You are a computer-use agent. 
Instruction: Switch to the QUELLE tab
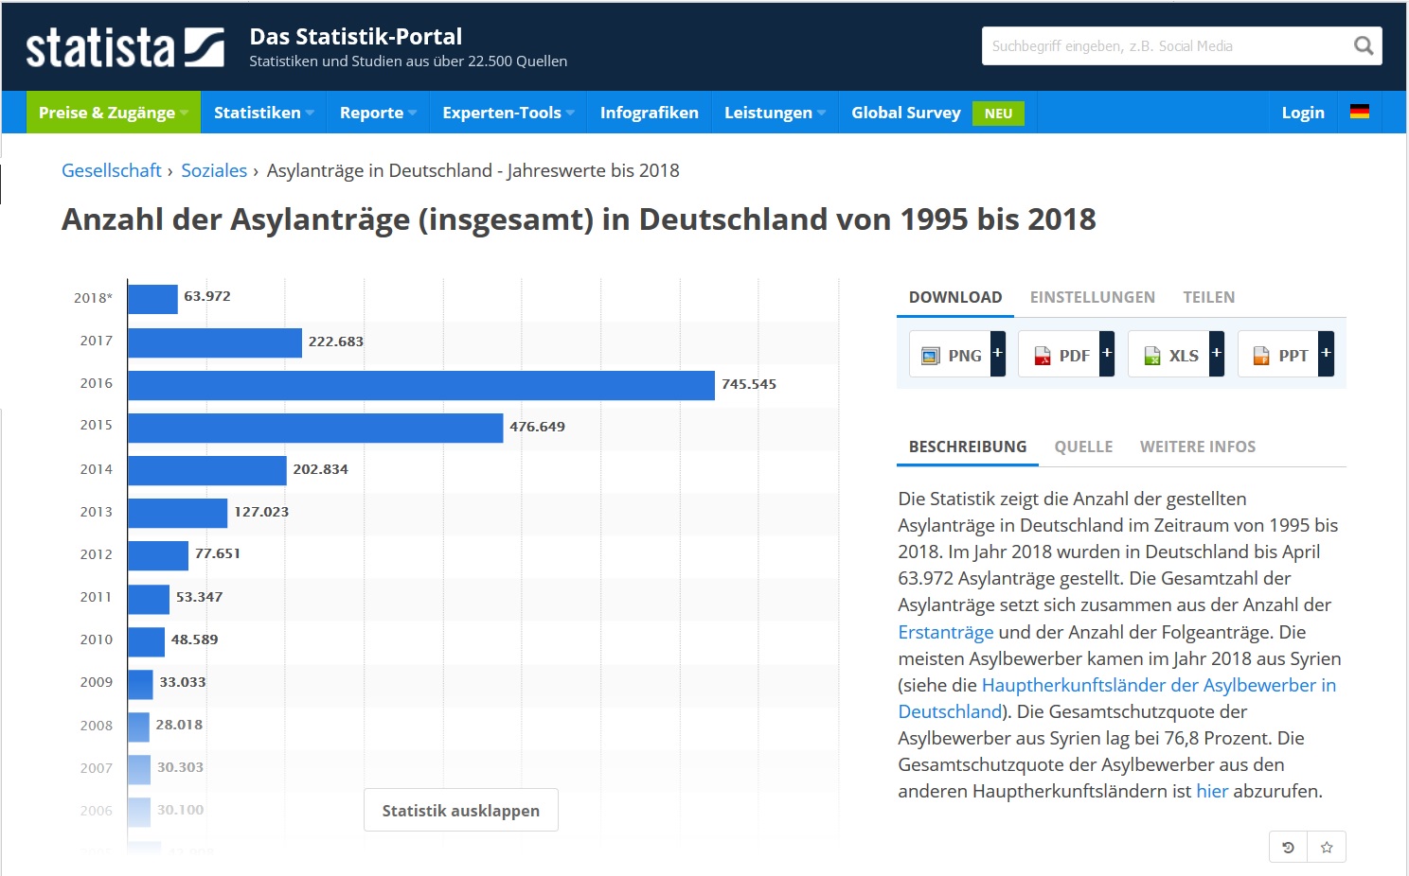(1083, 447)
